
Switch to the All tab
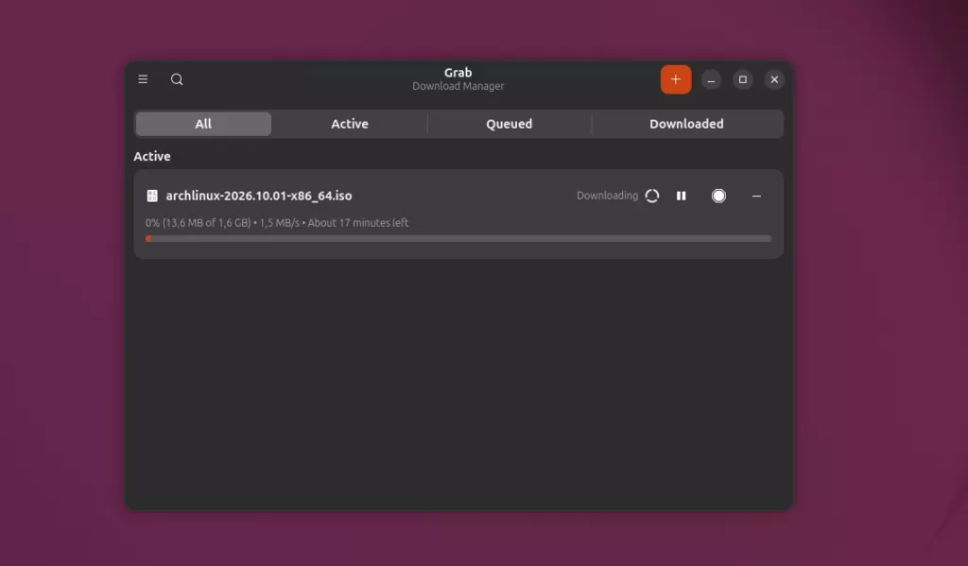(203, 124)
